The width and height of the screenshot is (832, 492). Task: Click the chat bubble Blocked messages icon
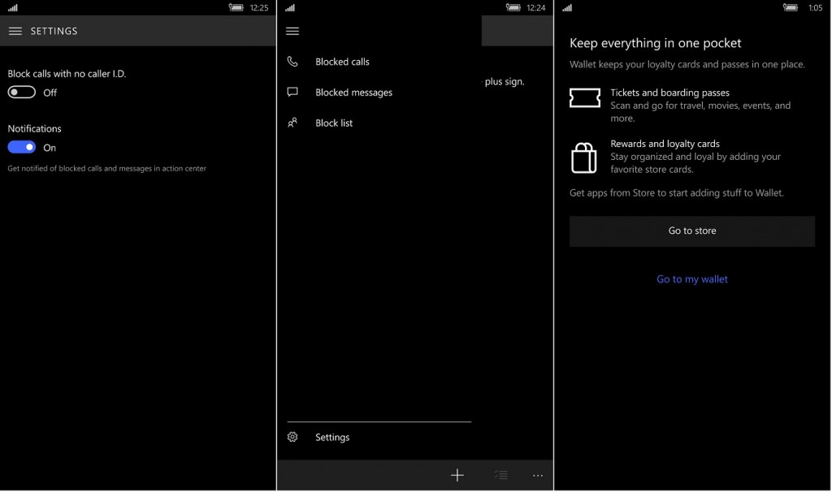pyautogui.click(x=292, y=93)
